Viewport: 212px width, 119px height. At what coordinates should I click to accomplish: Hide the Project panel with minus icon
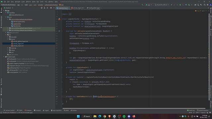tap(54, 8)
